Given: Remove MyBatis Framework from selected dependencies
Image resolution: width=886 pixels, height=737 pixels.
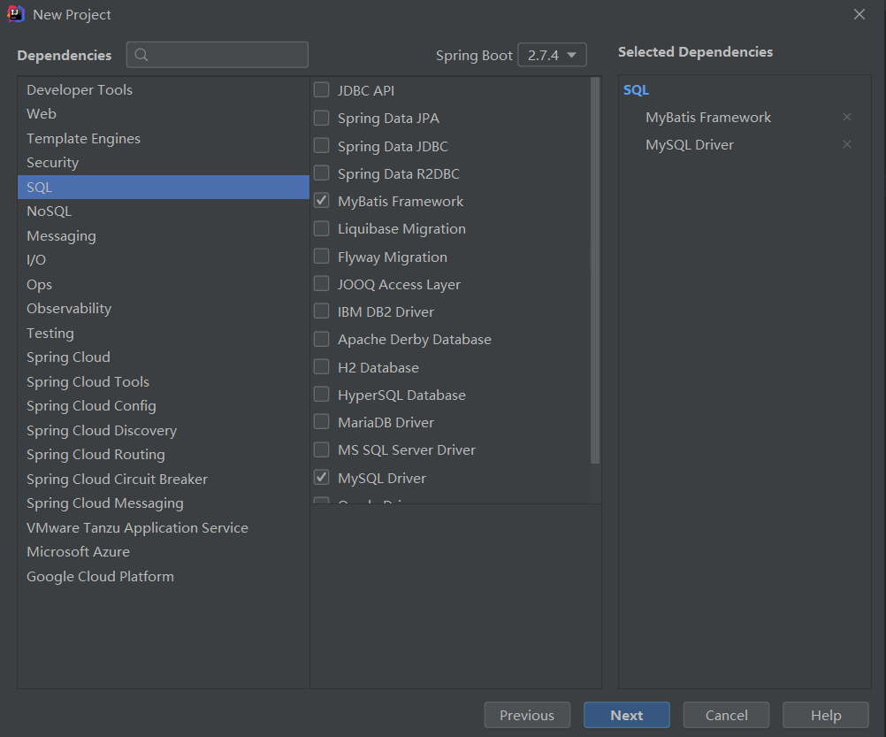Looking at the screenshot, I should (846, 117).
